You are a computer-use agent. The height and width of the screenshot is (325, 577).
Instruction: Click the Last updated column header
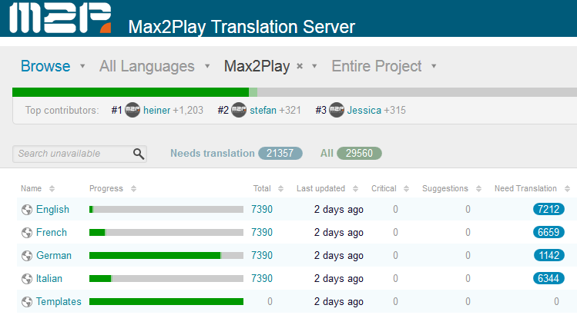pos(321,188)
